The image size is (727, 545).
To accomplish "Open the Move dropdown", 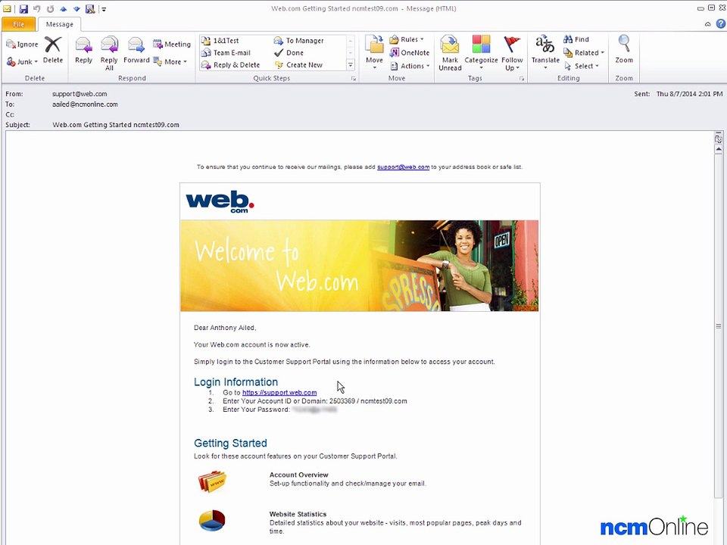I will (374, 52).
